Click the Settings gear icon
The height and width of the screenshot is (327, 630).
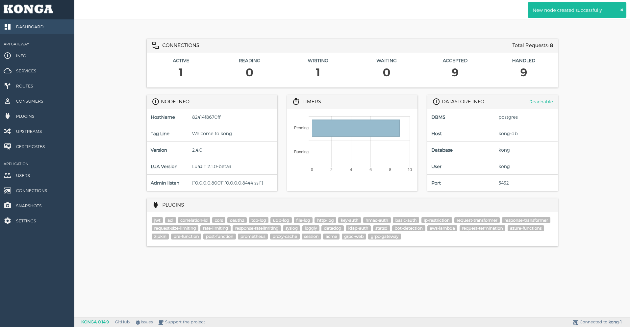point(8,221)
